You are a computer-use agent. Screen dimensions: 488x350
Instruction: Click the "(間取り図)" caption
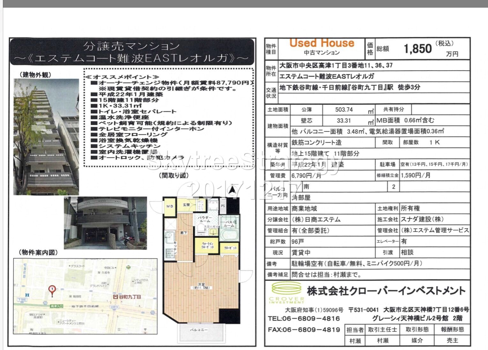pos(174,175)
